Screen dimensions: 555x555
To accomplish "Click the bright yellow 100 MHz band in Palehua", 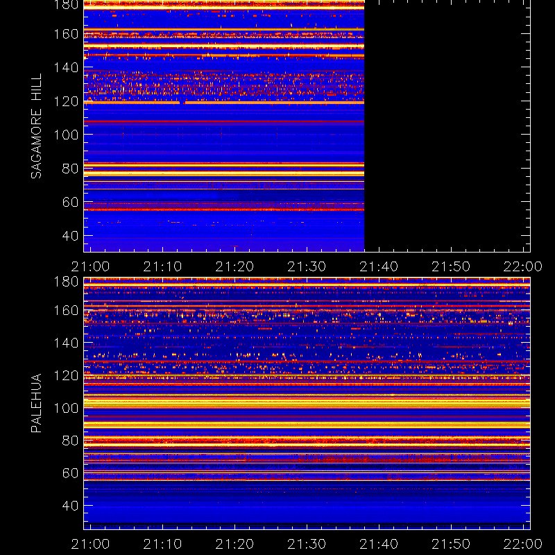I will (x=307, y=403).
